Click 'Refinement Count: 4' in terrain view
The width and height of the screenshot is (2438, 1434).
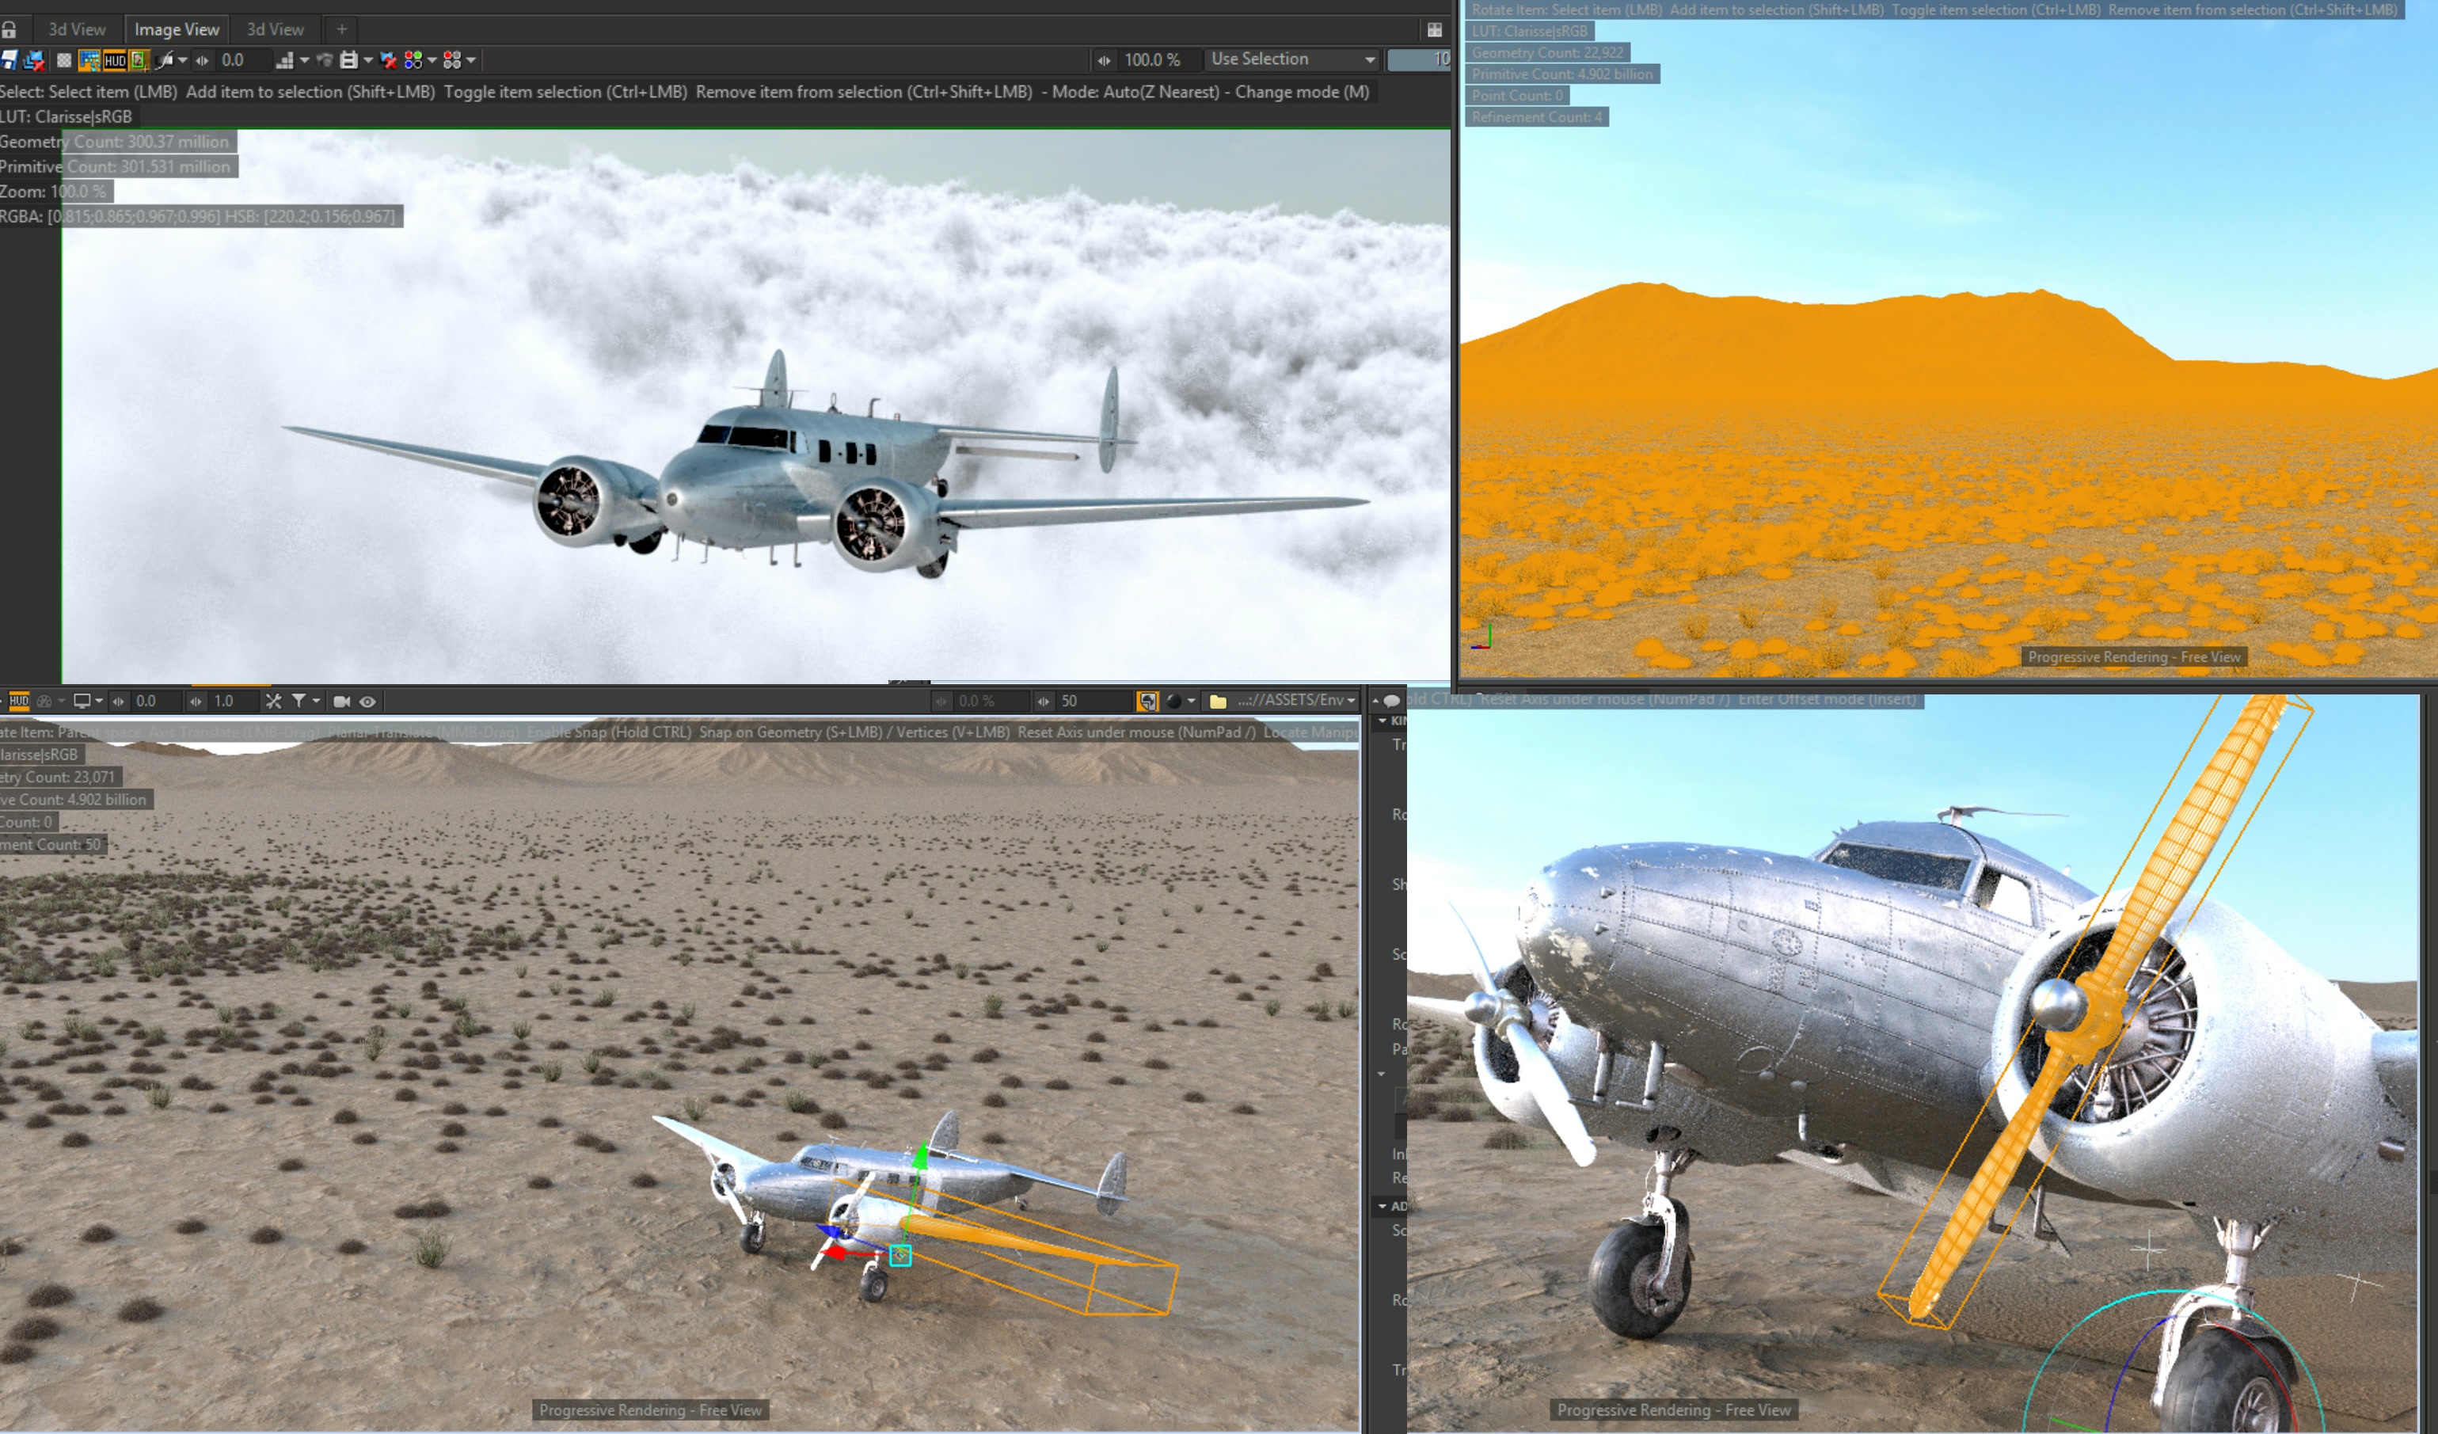[1536, 117]
